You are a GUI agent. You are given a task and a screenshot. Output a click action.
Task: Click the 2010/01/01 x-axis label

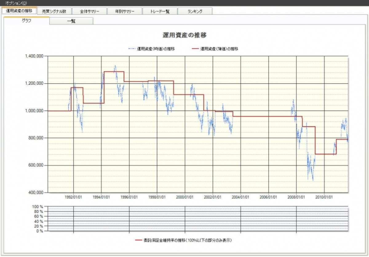click(324, 197)
